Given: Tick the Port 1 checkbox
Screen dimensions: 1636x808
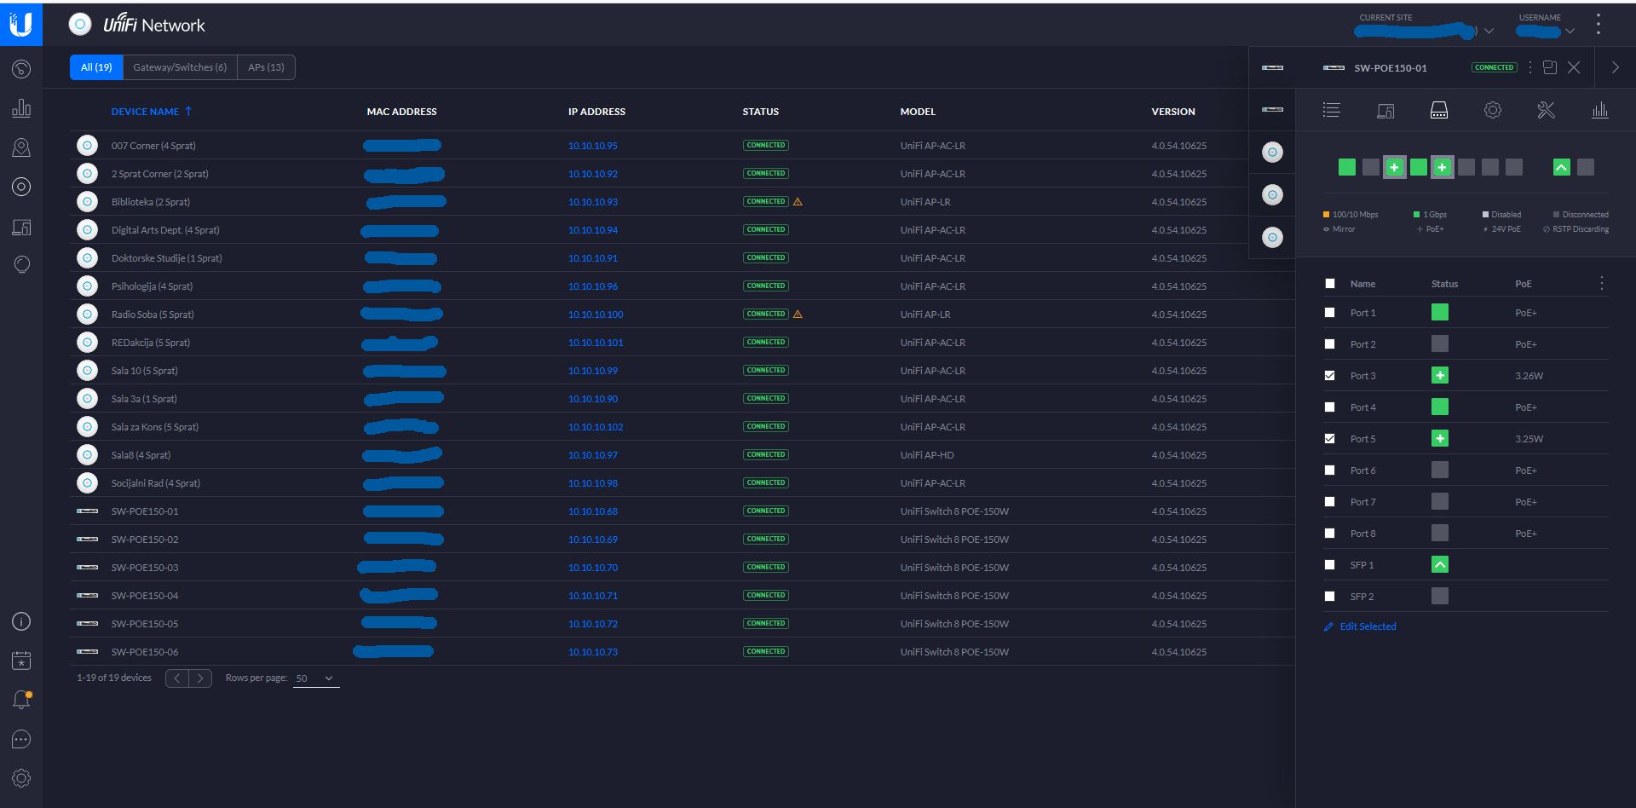Looking at the screenshot, I should (1330, 313).
